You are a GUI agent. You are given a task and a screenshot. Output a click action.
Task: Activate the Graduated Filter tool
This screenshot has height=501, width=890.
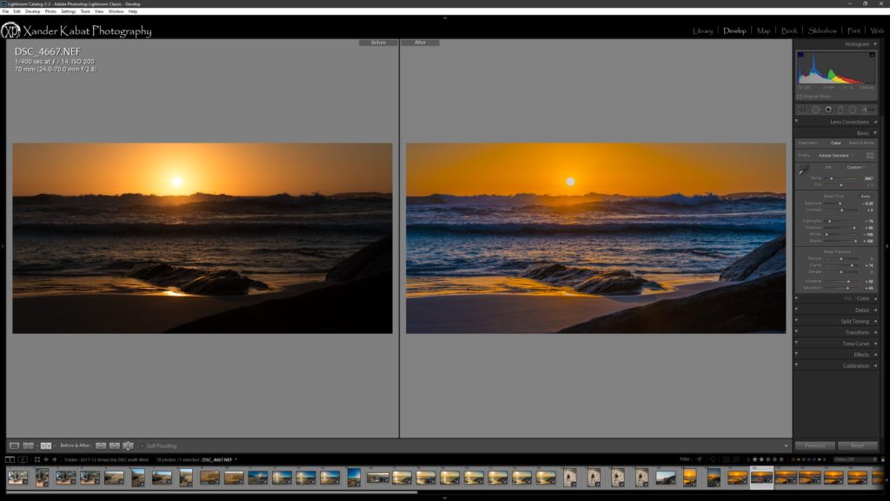coord(840,110)
